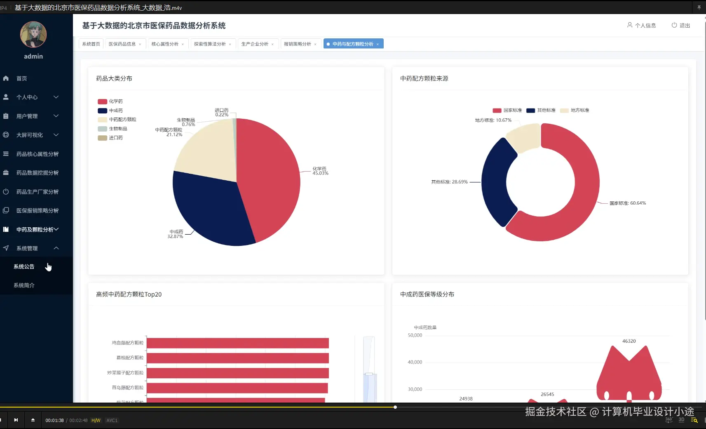Screen dimensions: 706x429
Task: Click the 系统公告 sidebar link
Action: [x=23, y=266]
